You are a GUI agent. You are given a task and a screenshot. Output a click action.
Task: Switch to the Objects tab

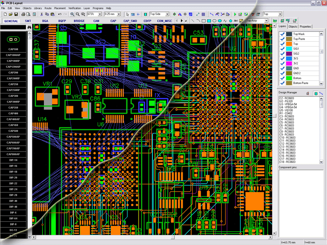(x=293, y=27)
